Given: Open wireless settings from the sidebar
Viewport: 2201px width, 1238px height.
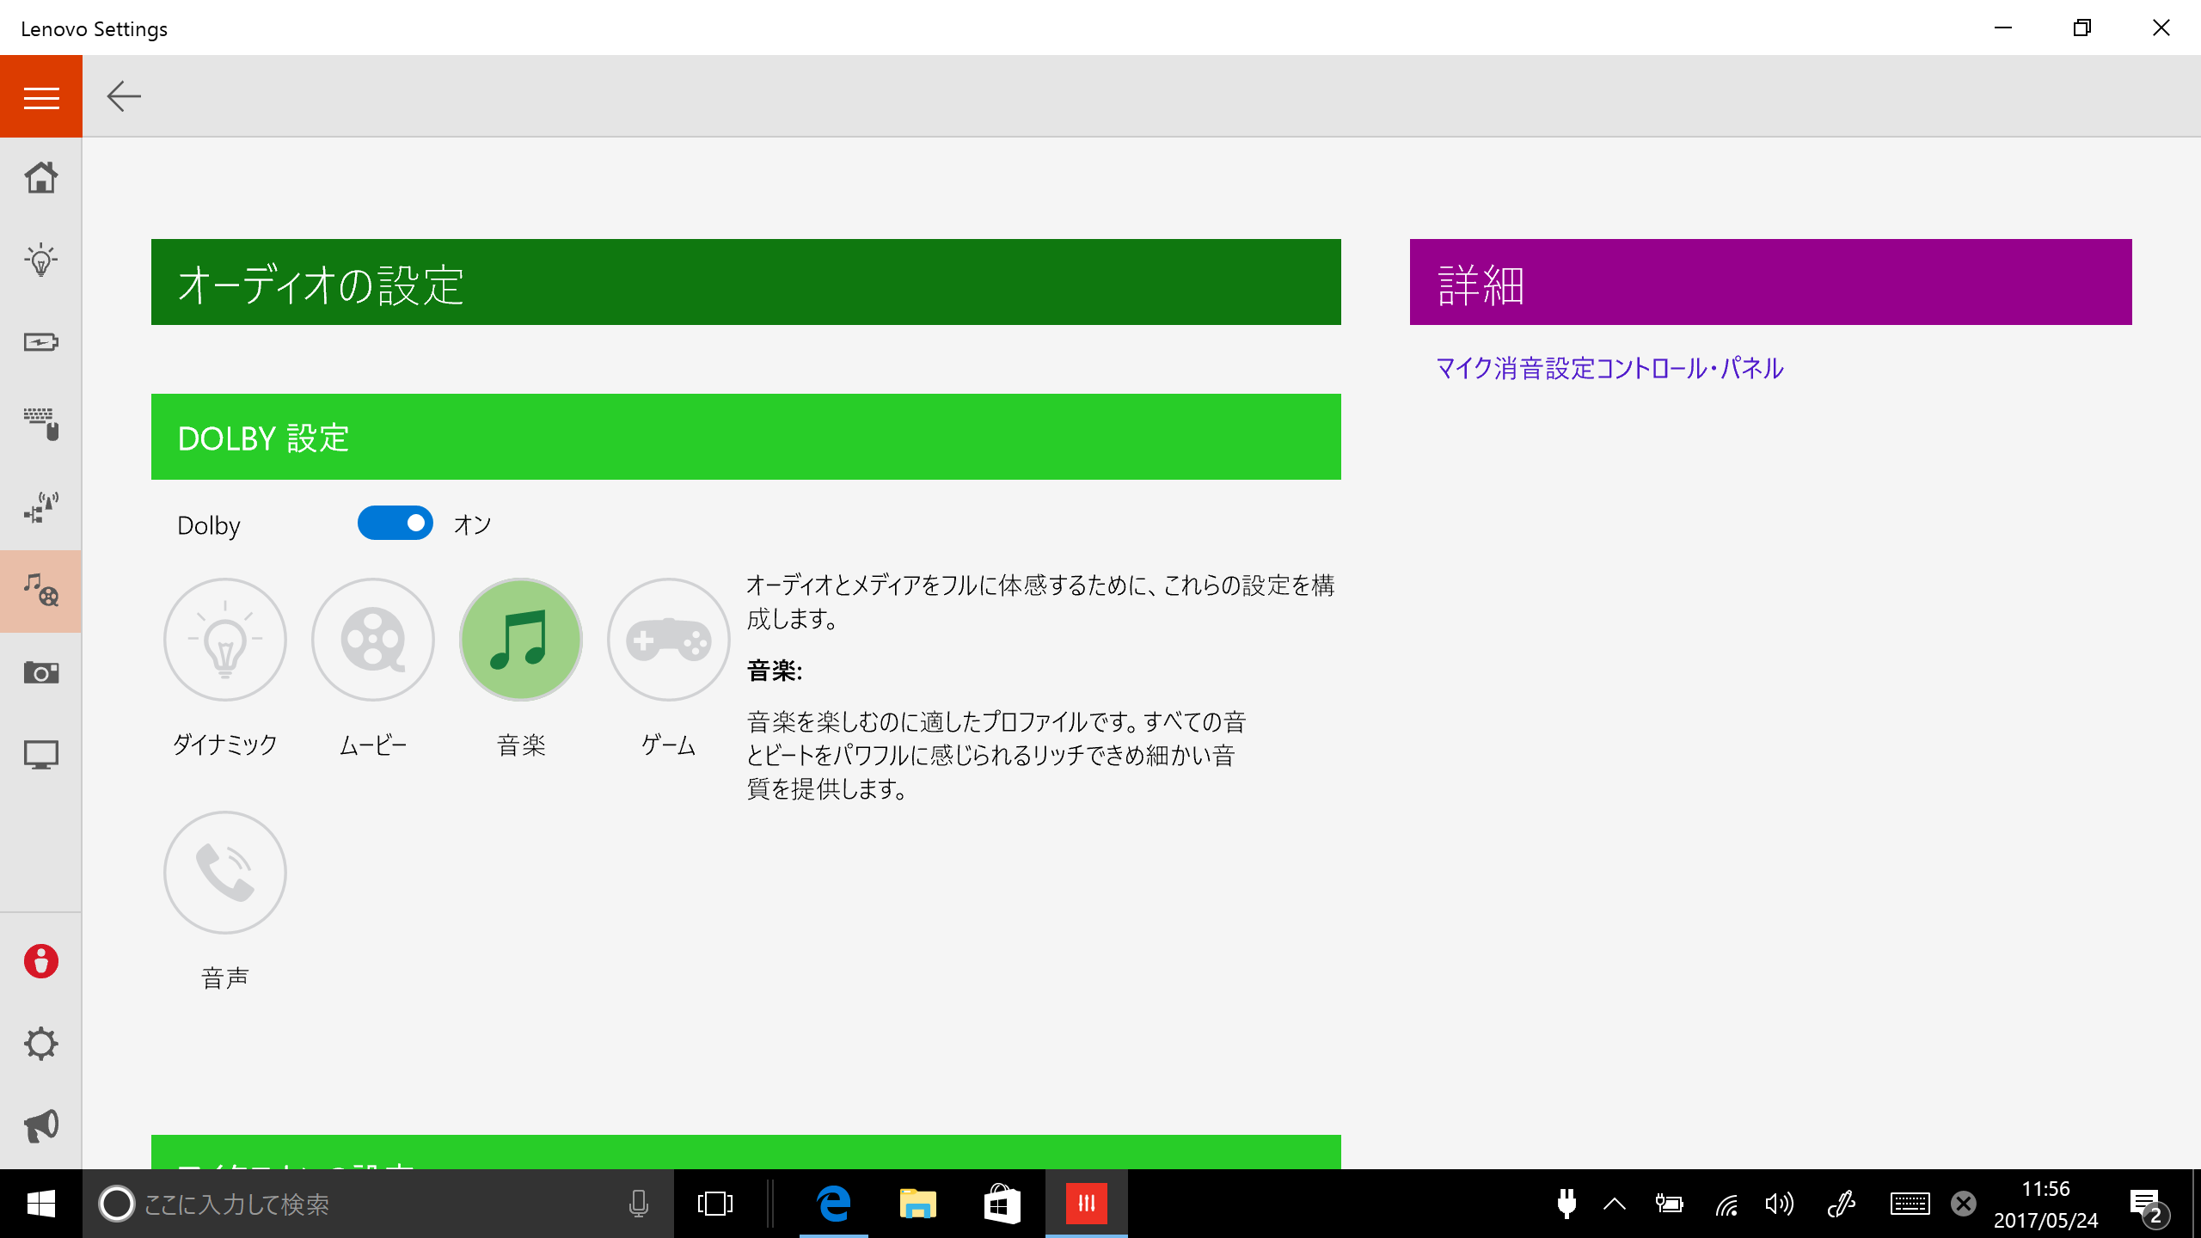Looking at the screenshot, I should [40, 507].
